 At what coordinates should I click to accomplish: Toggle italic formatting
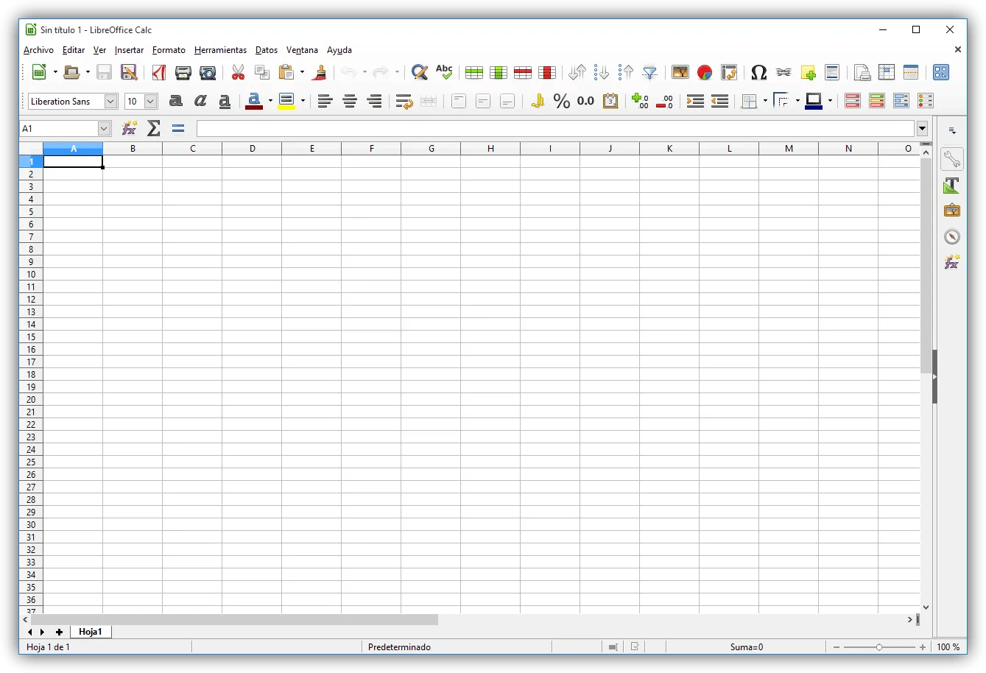point(200,101)
